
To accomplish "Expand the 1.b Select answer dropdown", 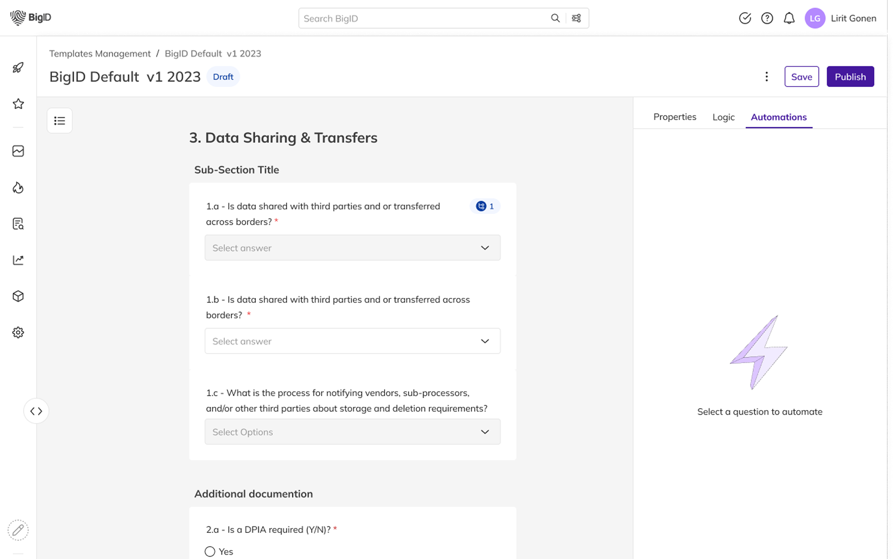I will pos(352,341).
